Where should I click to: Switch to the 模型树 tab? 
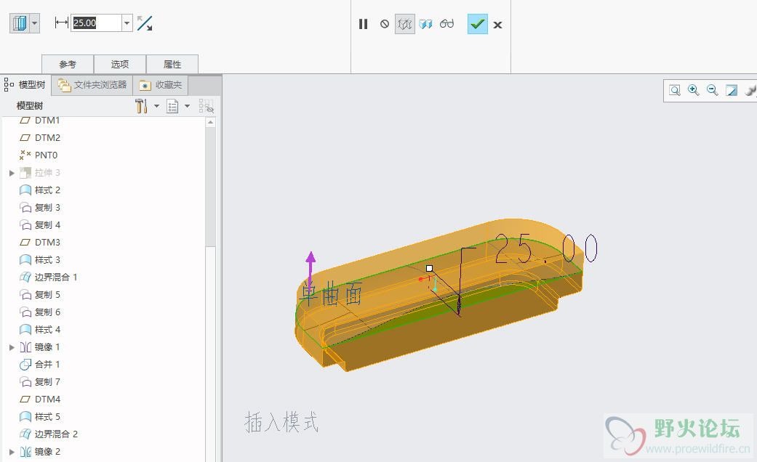[25, 85]
